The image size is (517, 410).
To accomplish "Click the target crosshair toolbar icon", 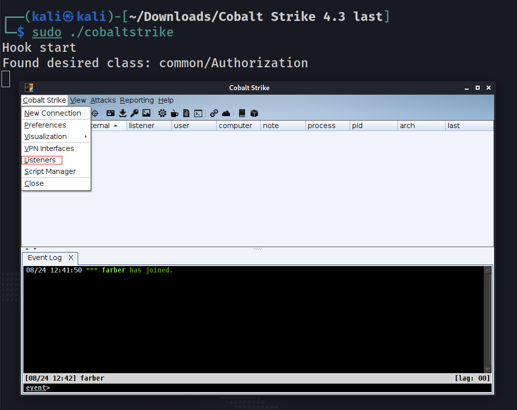I will (95, 113).
